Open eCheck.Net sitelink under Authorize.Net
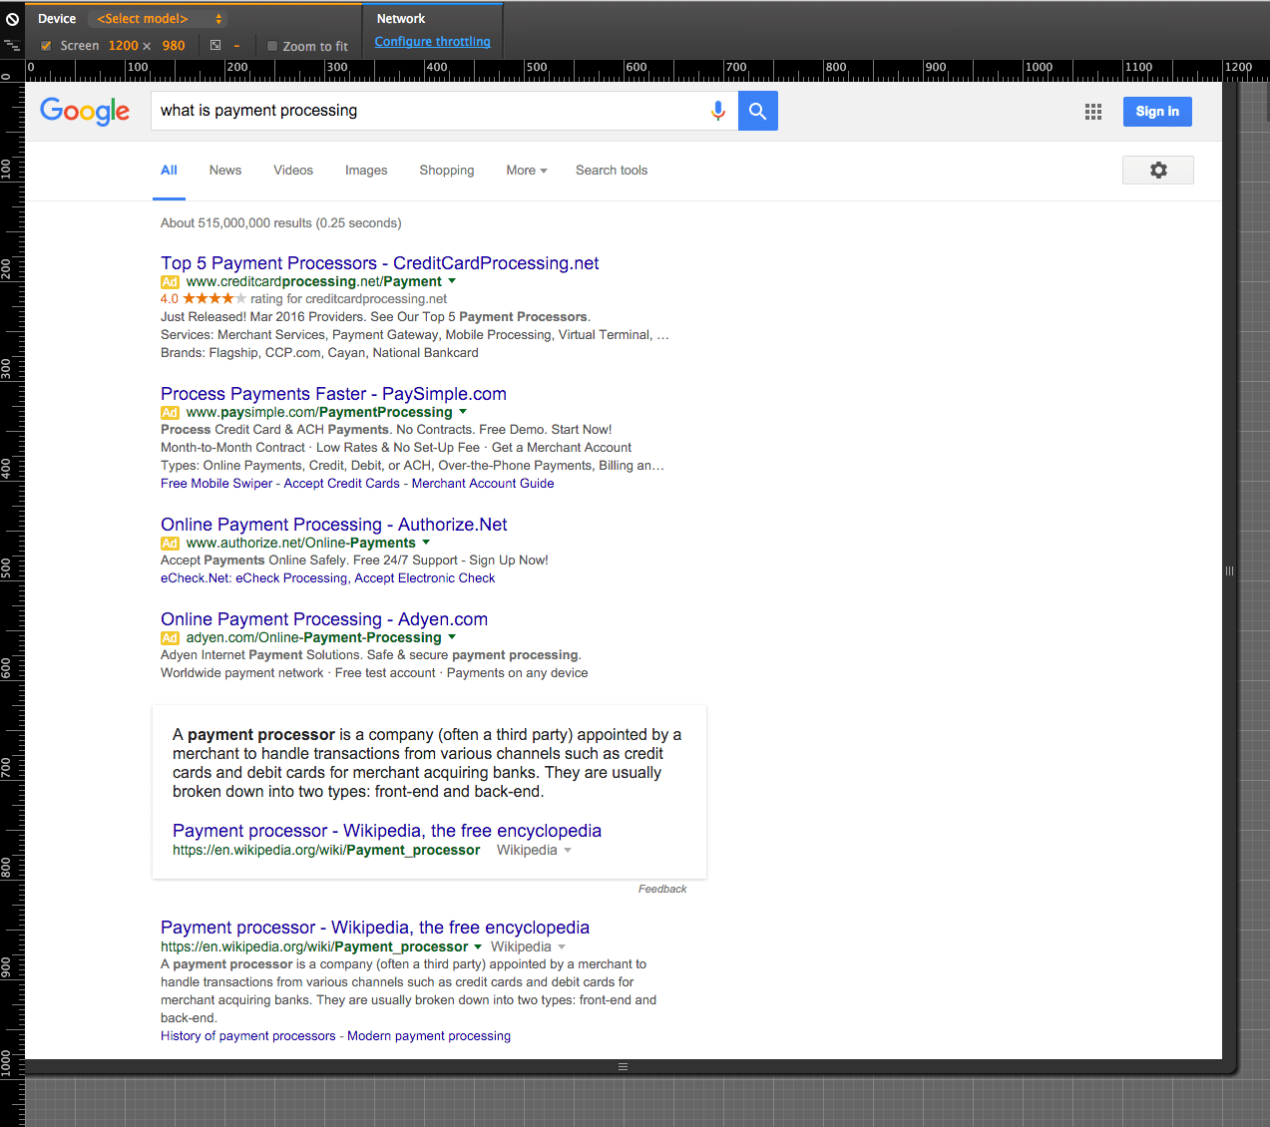The image size is (1270, 1127). pyautogui.click(x=328, y=578)
